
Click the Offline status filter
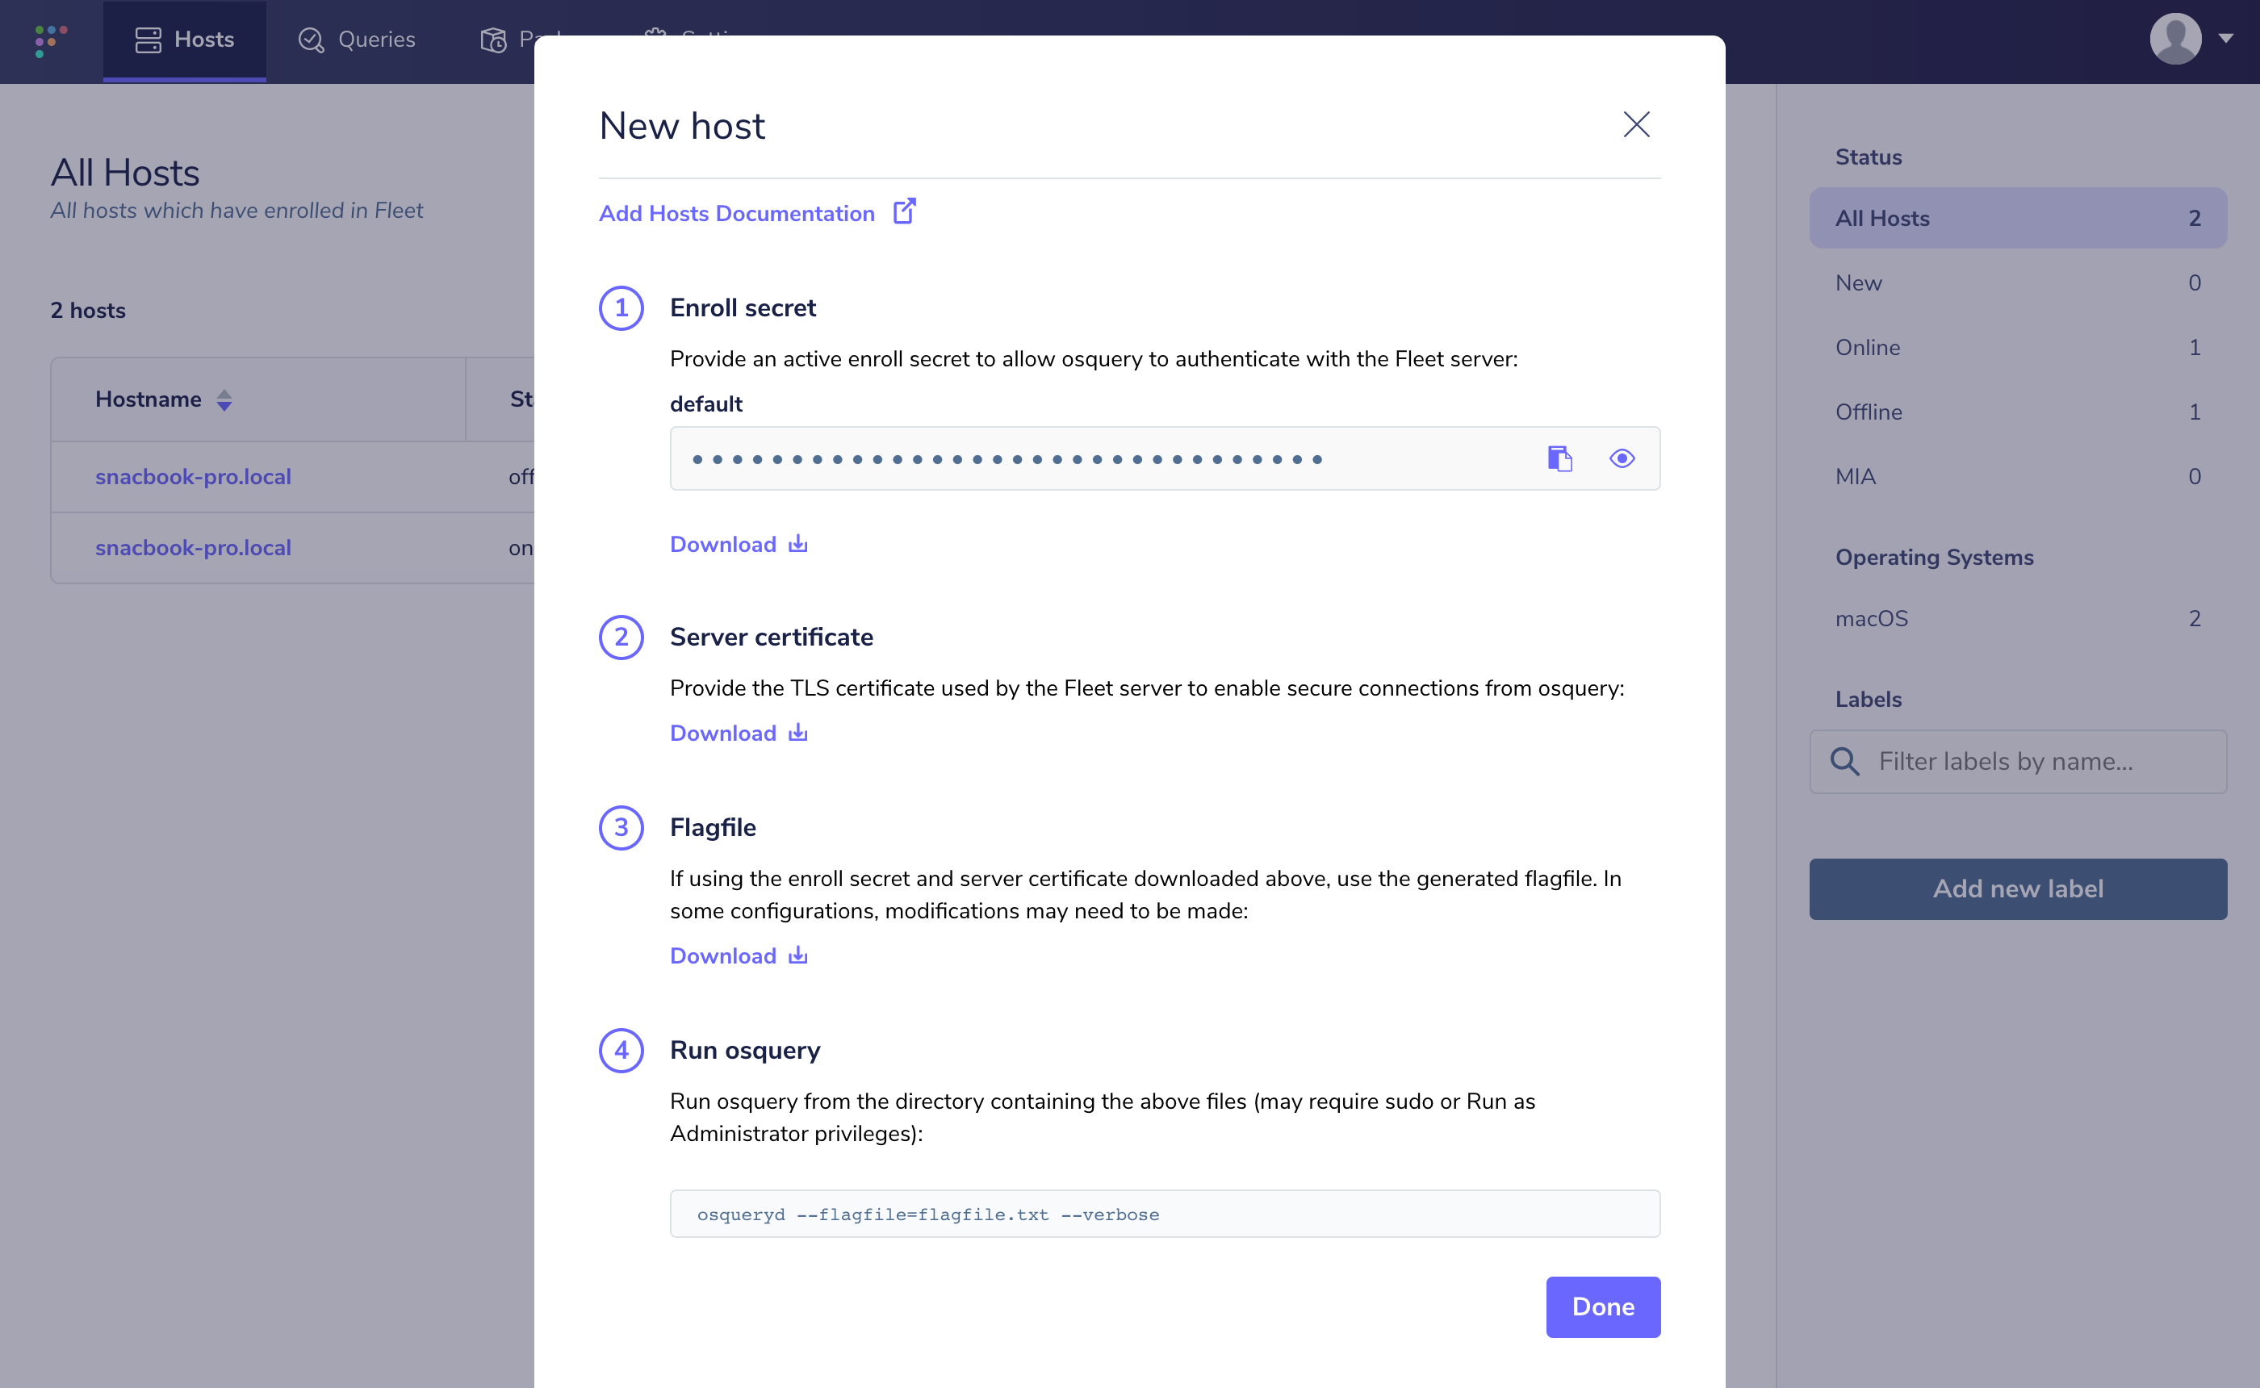coord(1869,412)
